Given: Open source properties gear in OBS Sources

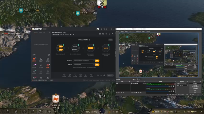Looking at the screenshot, I should pyautogui.click(x=136, y=92).
